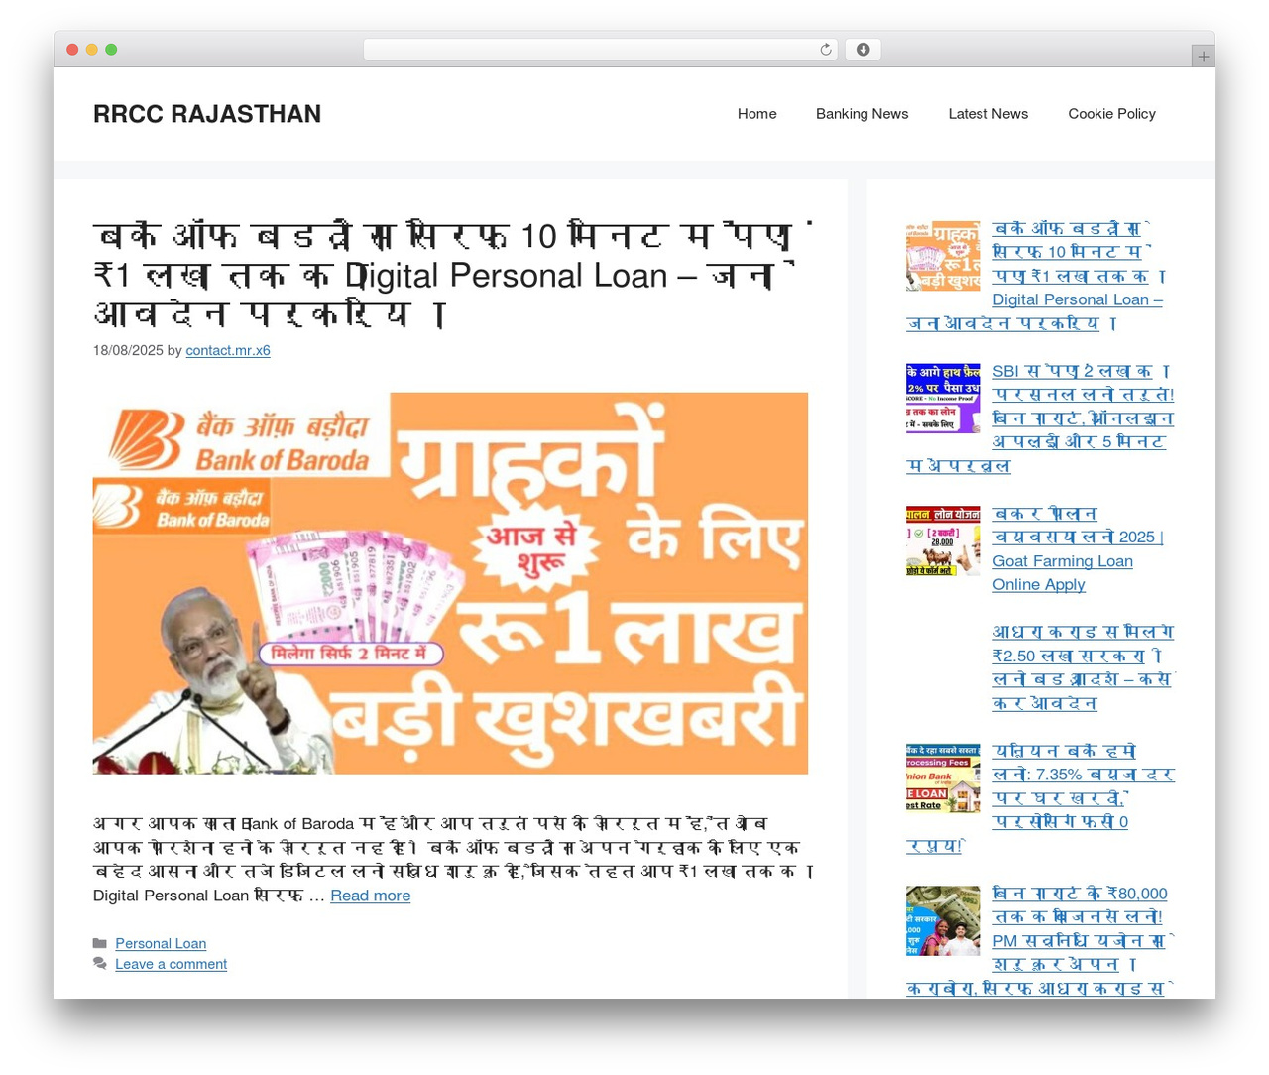Image resolution: width=1269 pixels, height=1075 pixels.
Task: Click the green maximize window button
Action: tap(111, 50)
